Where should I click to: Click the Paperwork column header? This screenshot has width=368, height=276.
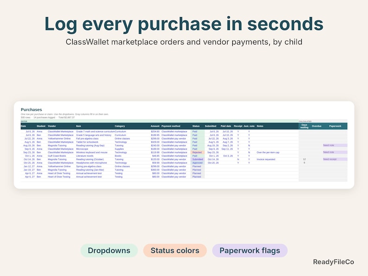pos(335,126)
